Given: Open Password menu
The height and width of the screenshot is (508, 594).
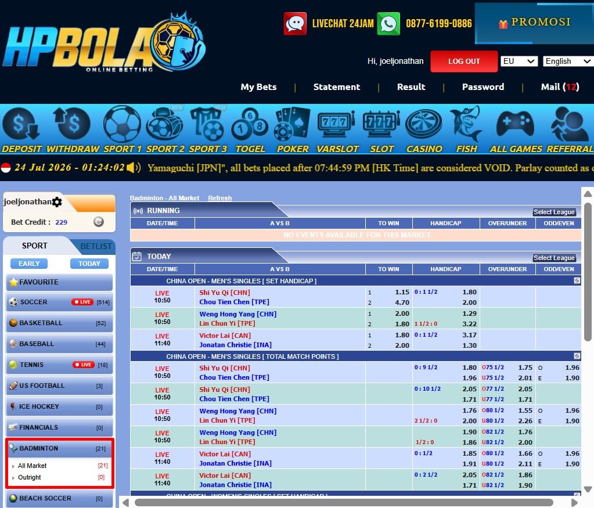Looking at the screenshot, I should click(x=483, y=87).
